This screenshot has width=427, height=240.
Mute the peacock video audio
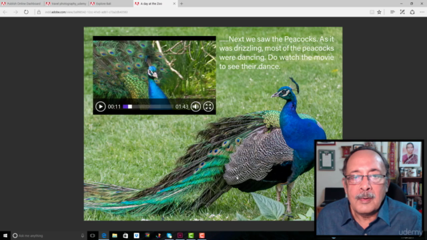pyautogui.click(x=195, y=107)
